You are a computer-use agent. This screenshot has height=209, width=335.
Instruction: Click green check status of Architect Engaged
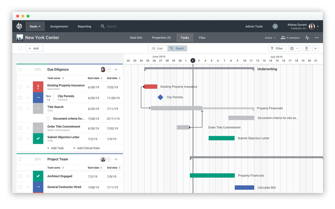38,176
